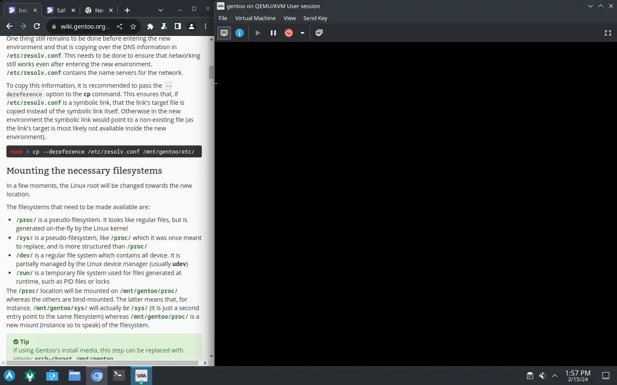Viewport: 617px width, 385px height.
Task: Unmute the volume tray icon
Action: (542, 376)
